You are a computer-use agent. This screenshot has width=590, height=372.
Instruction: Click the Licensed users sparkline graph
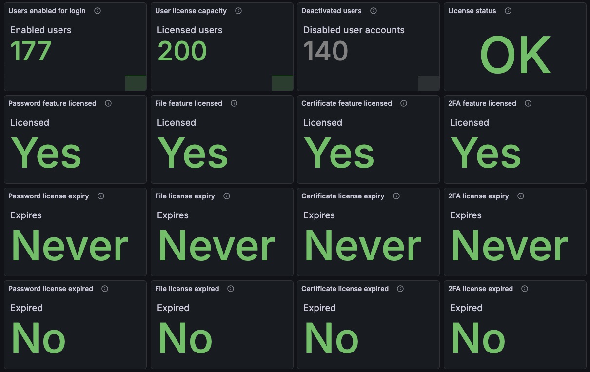click(283, 83)
